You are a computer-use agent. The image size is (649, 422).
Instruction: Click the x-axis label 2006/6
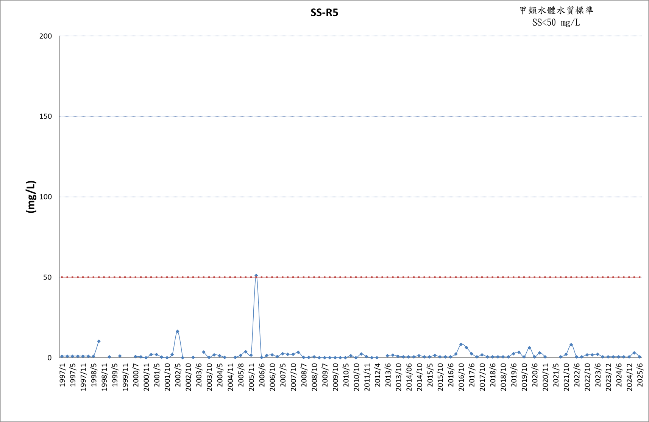[262, 375]
